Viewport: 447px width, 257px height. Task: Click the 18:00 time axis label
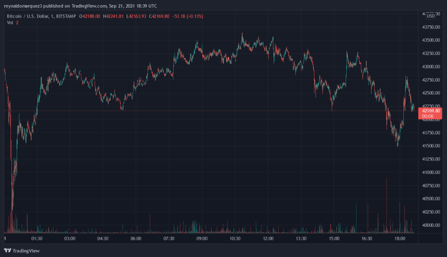pyautogui.click(x=400, y=238)
